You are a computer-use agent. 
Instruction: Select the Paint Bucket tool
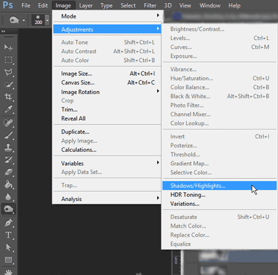click(8, 185)
